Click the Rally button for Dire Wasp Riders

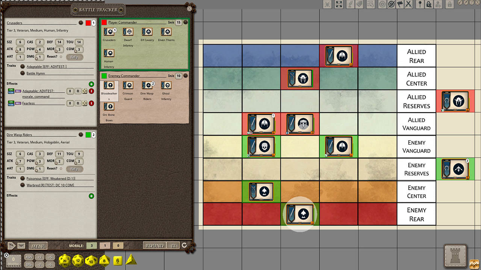(x=74, y=169)
